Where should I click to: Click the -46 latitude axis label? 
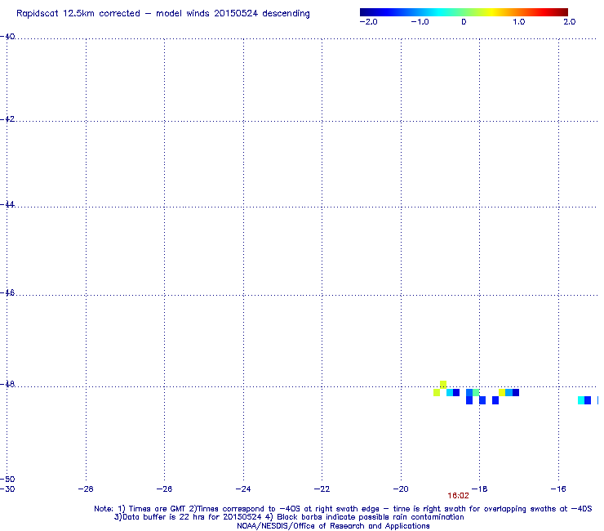[x=7, y=293]
